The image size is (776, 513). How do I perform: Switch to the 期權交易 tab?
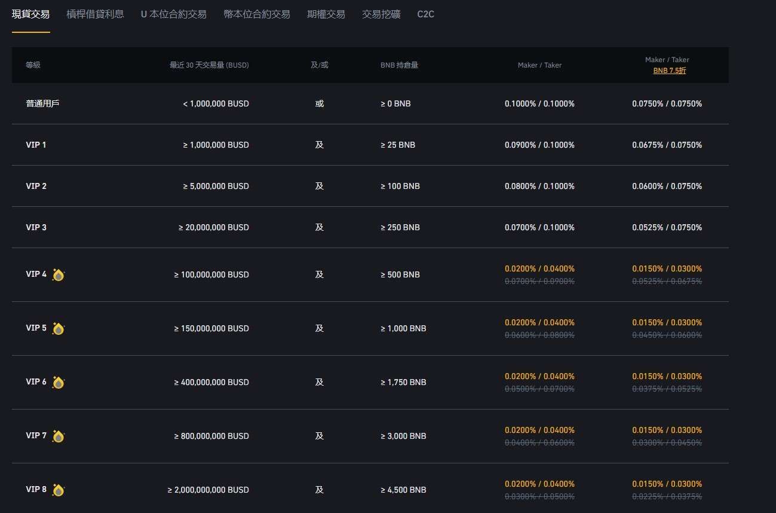(326, 14)
